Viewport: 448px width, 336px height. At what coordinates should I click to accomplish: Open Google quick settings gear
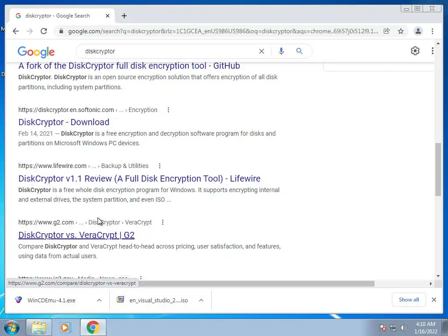pos(415,51)
